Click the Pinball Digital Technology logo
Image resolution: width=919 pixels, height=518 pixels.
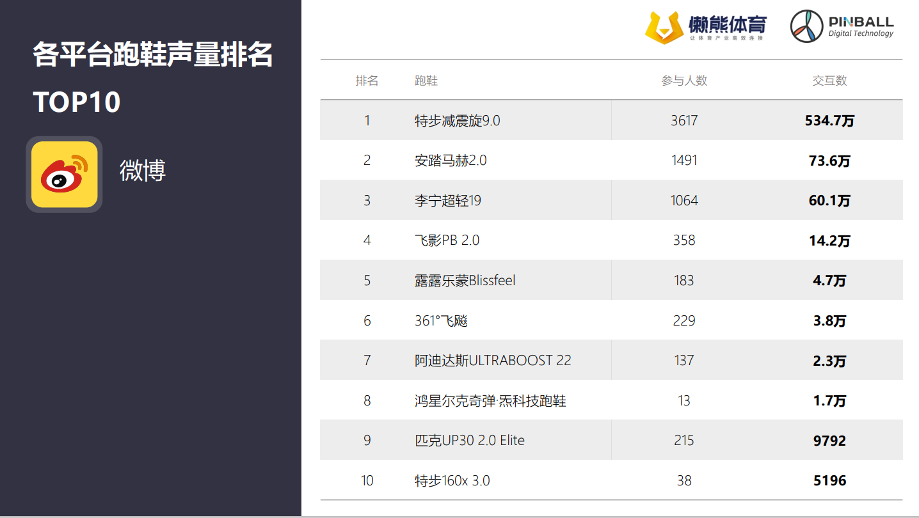(x=841, y=26)
